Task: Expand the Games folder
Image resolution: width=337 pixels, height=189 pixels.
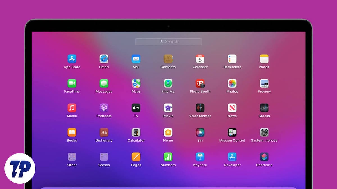Action: pyautogui.click(x=104, y=157)
